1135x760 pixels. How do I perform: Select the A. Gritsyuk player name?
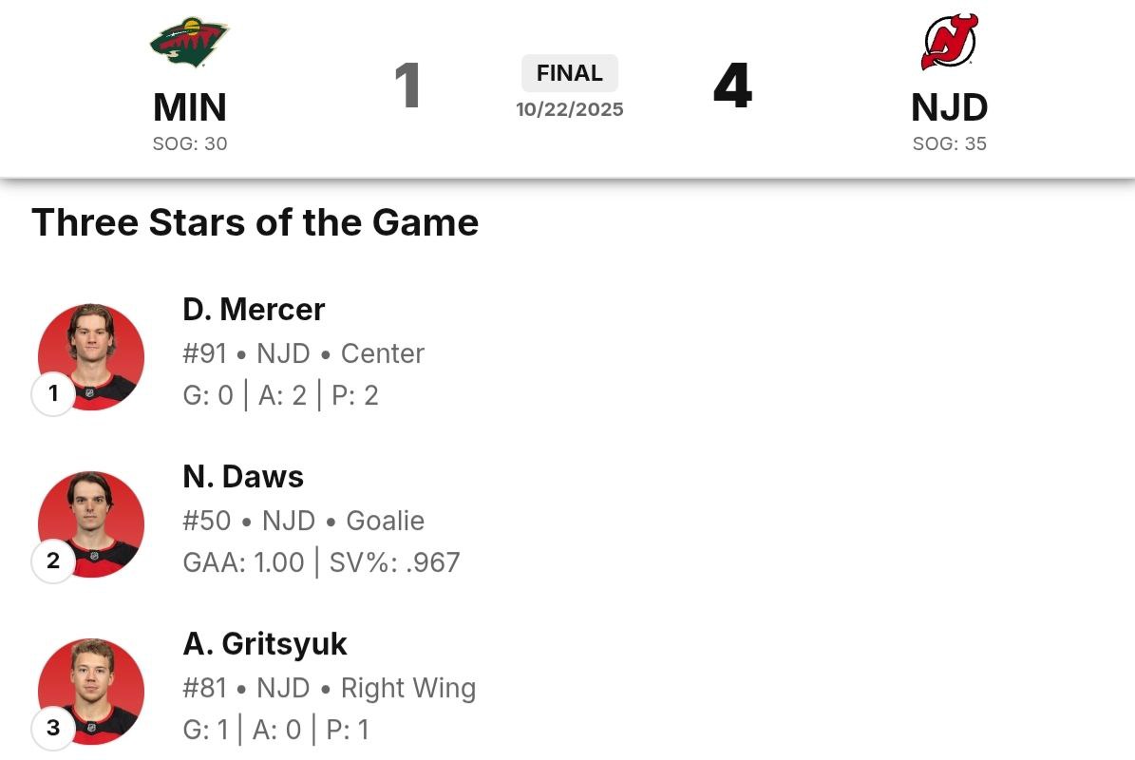click(x=265, y=644)
